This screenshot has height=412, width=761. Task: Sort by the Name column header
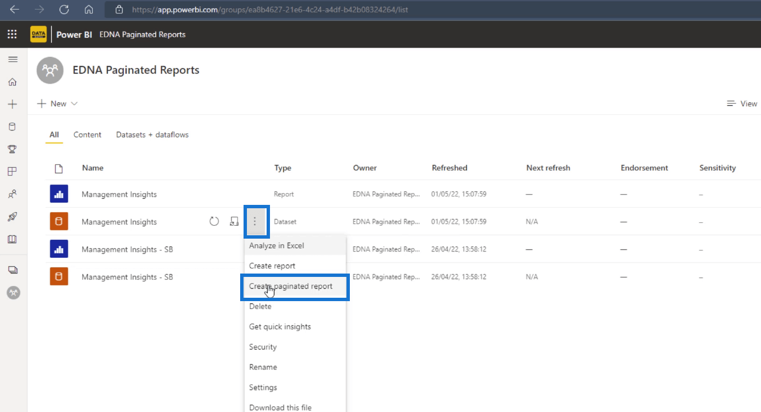[x=93, y=168]
